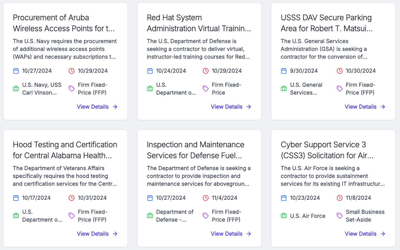Click the red clock icon on Red Hat card
This screenshot has height=250, width=400.
[x=206, y=71]
